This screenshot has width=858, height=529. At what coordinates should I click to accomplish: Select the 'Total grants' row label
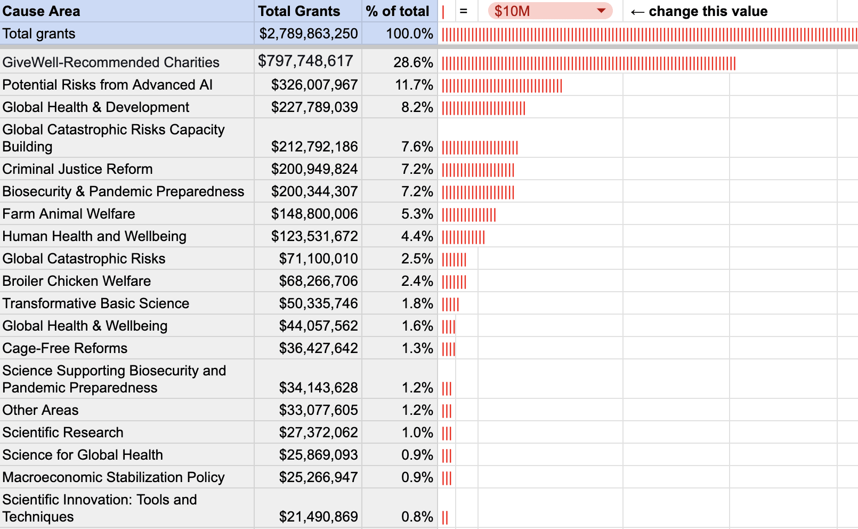click(127, 34)
